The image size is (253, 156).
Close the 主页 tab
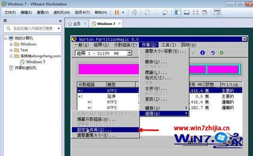(85, 24)
